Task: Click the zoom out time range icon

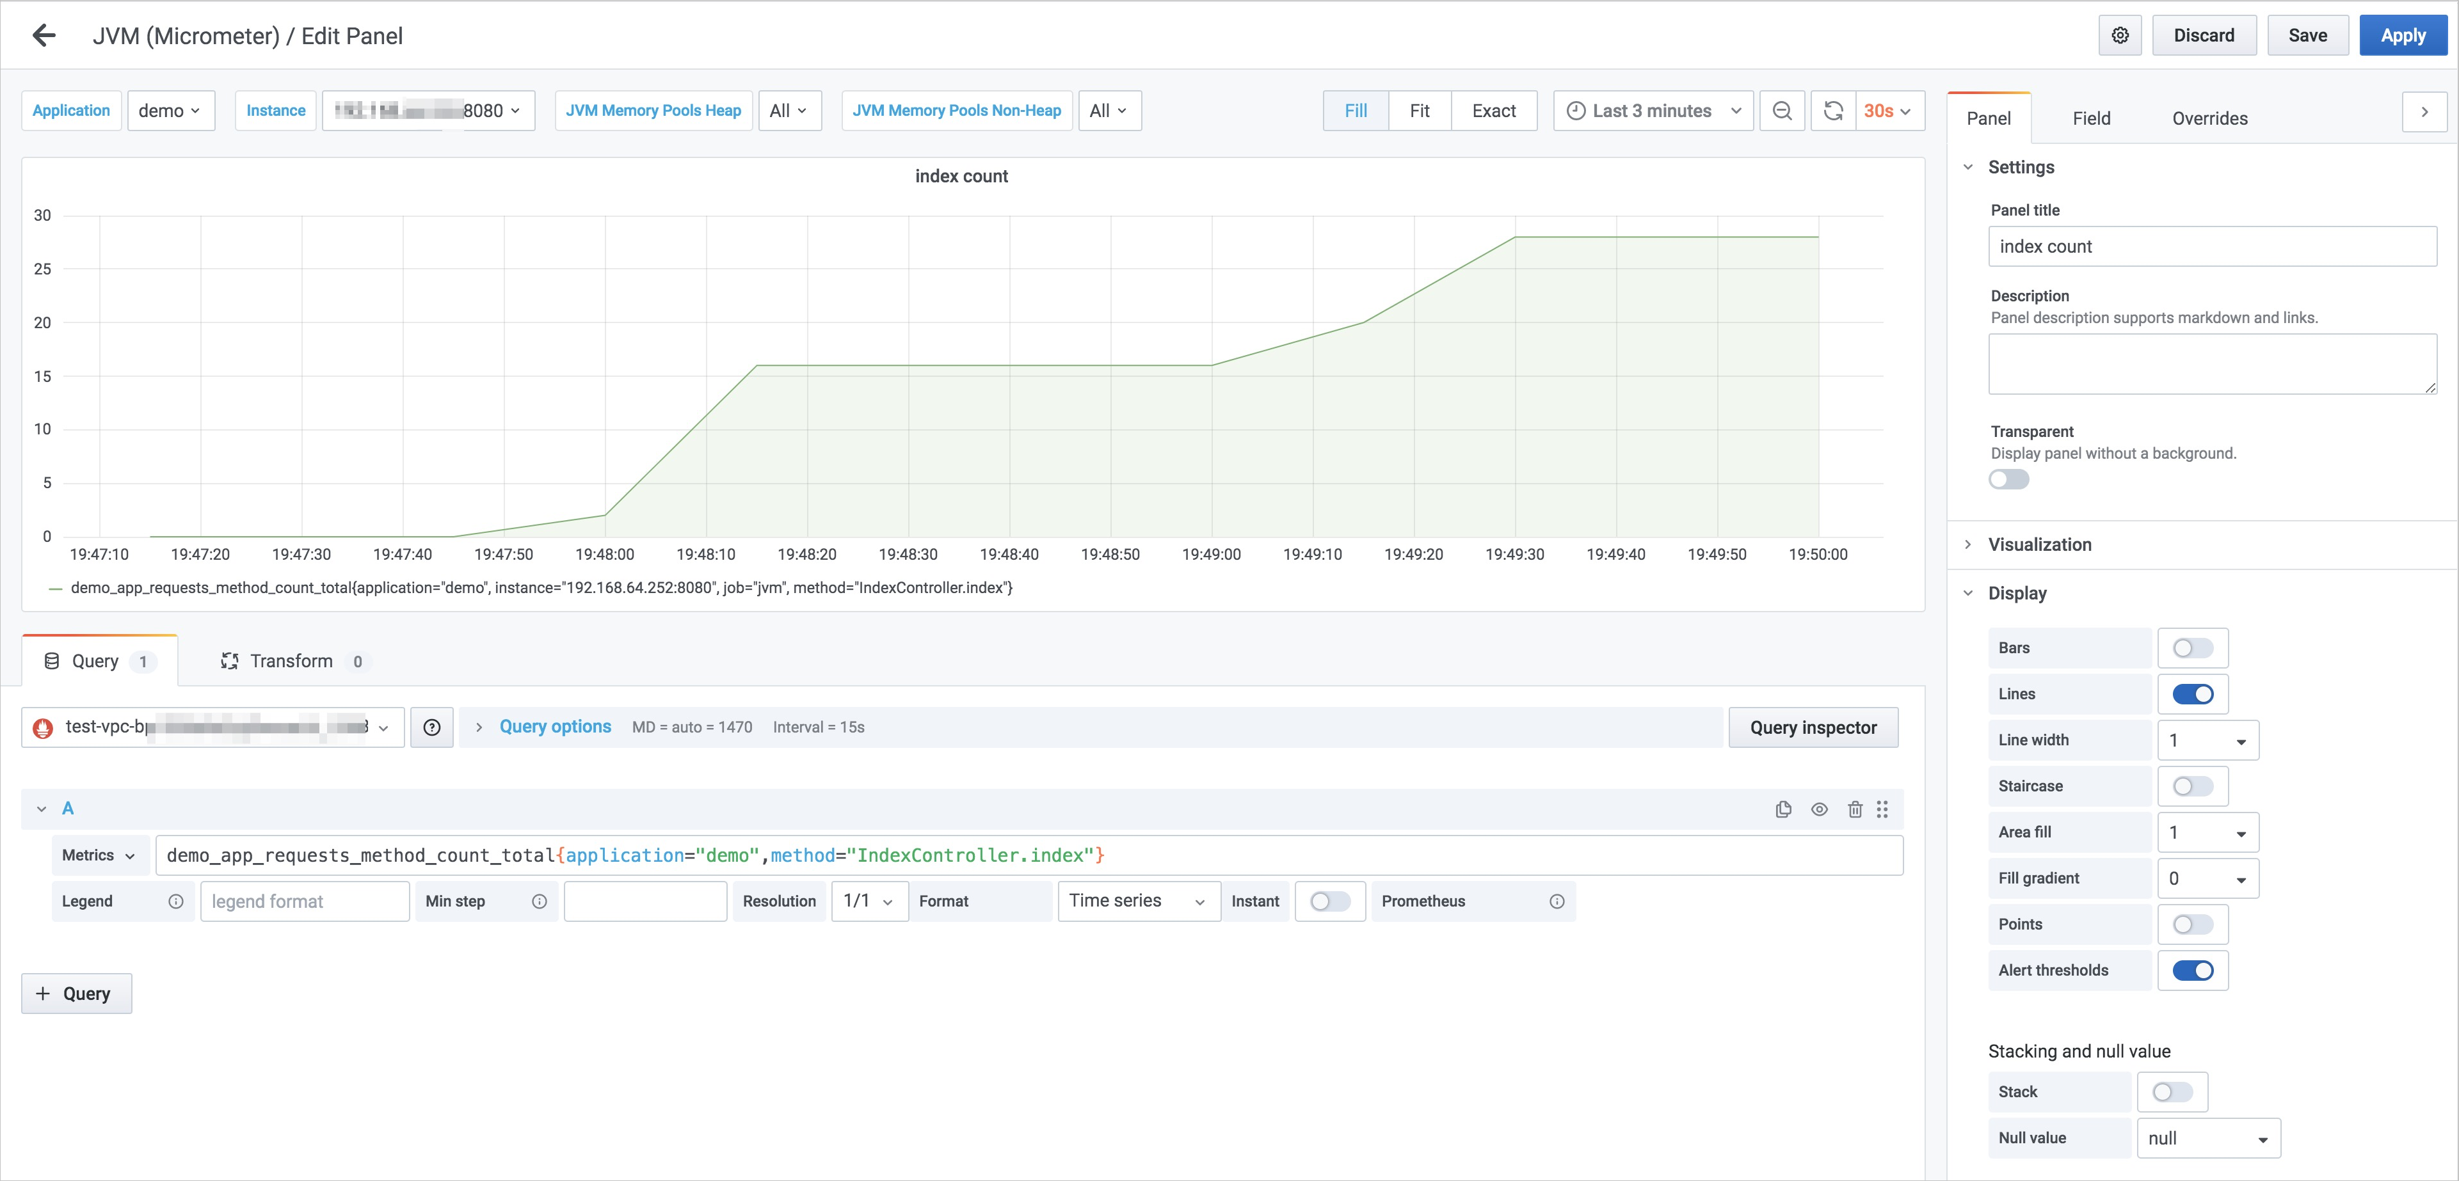Action: coord(1781,111)
